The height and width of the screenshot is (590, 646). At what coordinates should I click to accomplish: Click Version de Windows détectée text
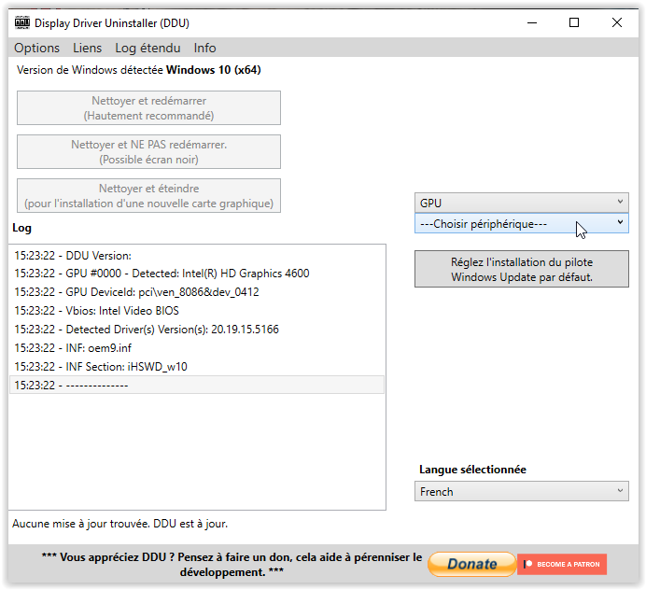click(x=138, y=70)
